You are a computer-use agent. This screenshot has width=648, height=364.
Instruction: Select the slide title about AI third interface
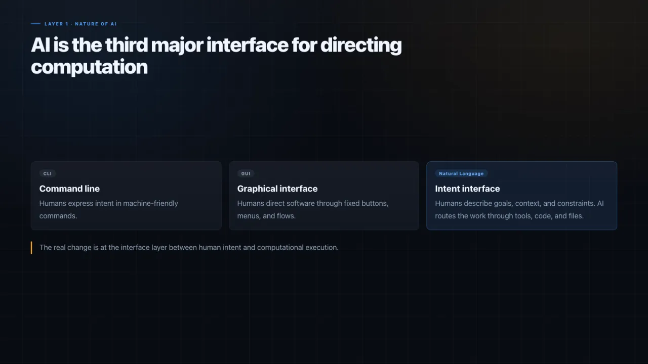click(216, 56)
